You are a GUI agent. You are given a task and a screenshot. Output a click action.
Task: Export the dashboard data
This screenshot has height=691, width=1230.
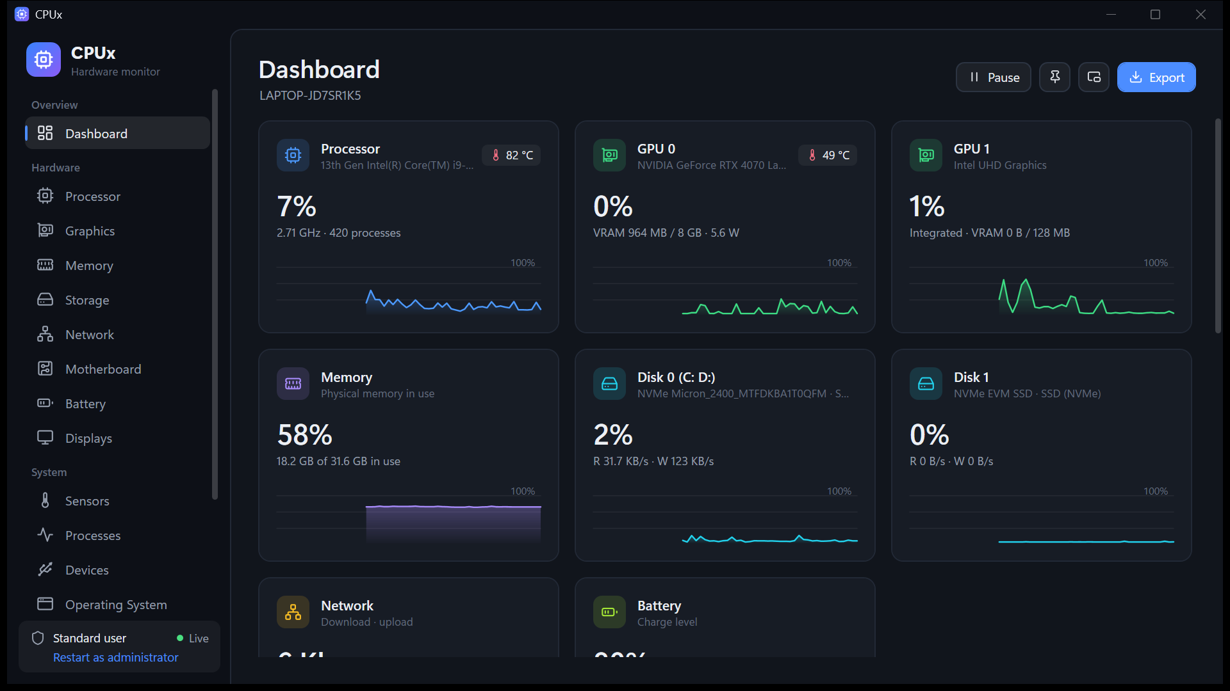1156,77
